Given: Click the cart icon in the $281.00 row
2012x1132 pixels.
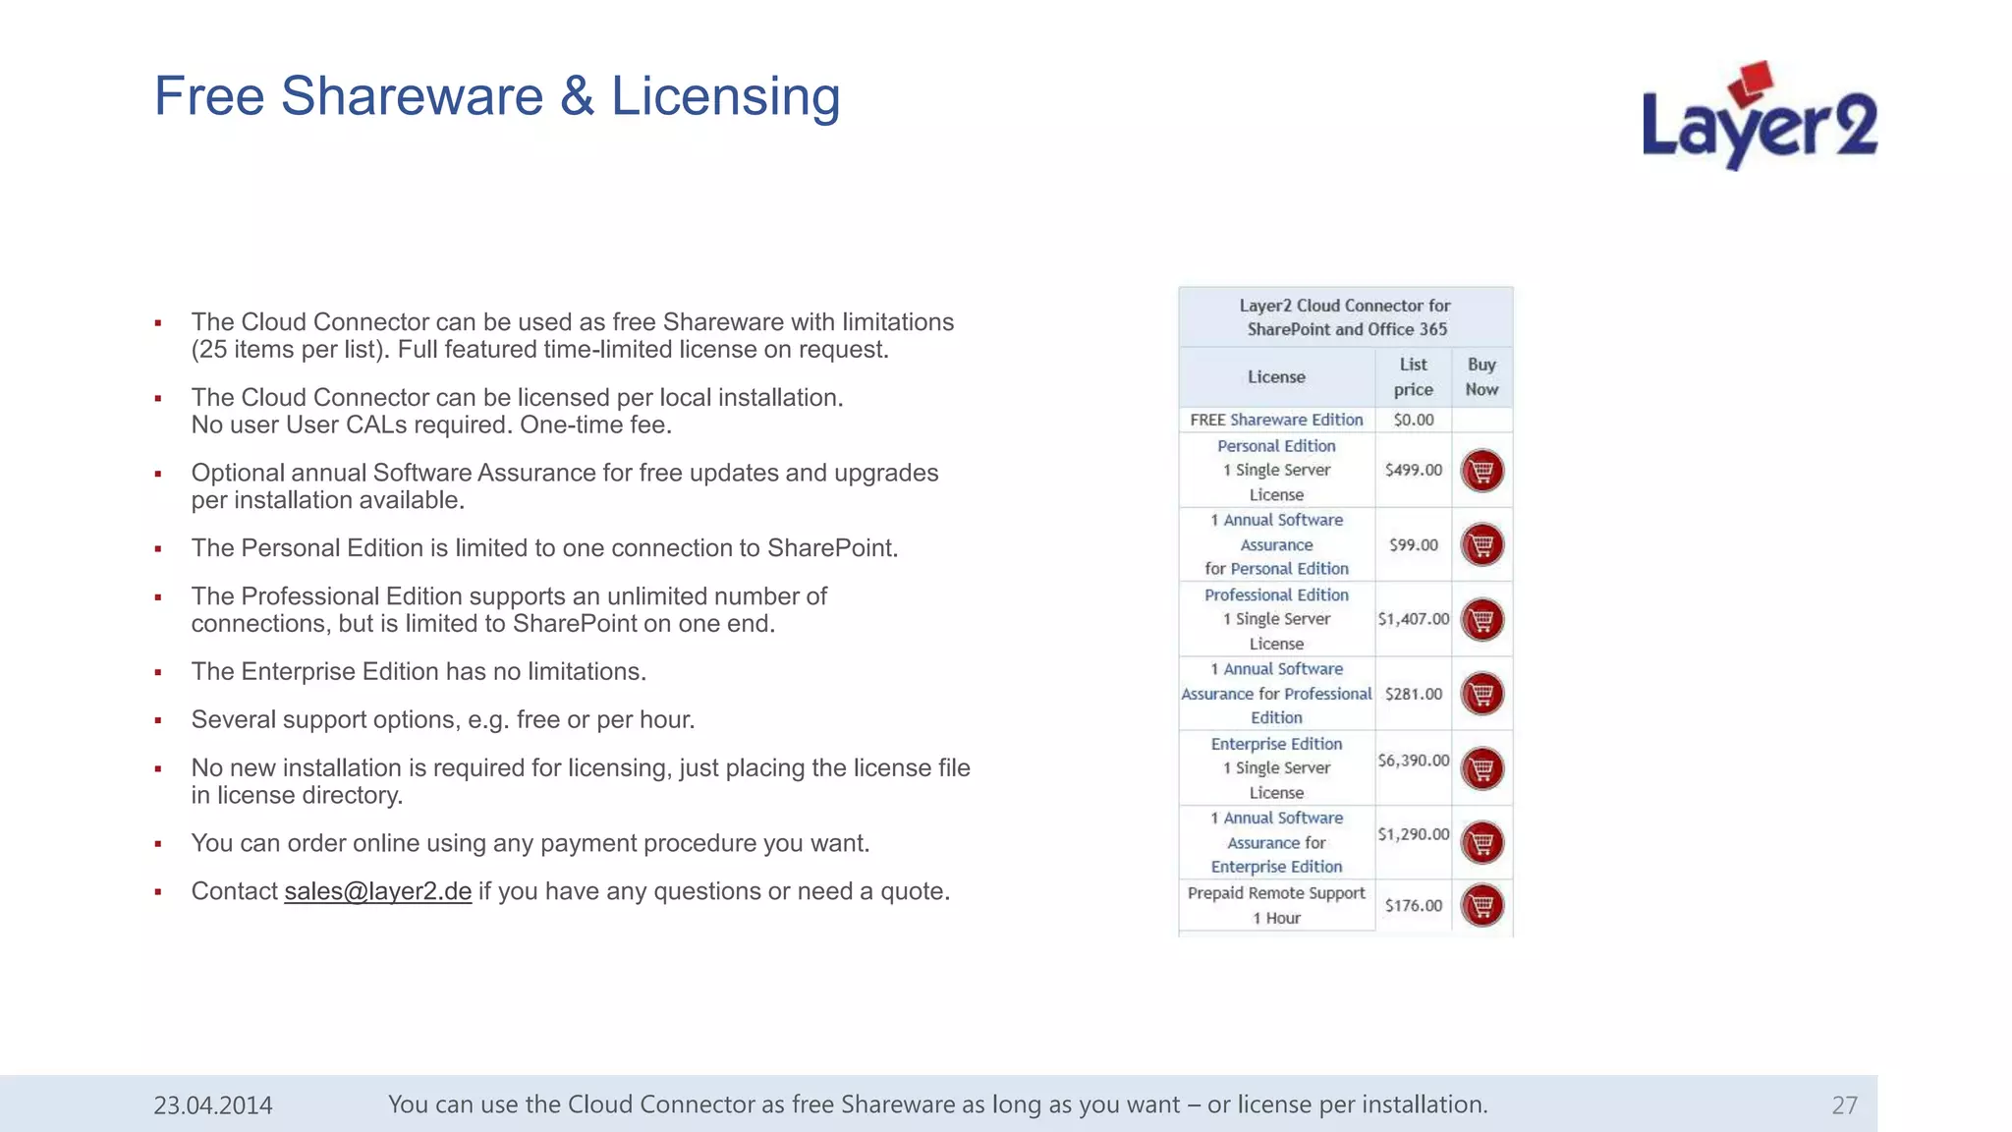Looking at the screenshot, I should [x=1481, y=694].
